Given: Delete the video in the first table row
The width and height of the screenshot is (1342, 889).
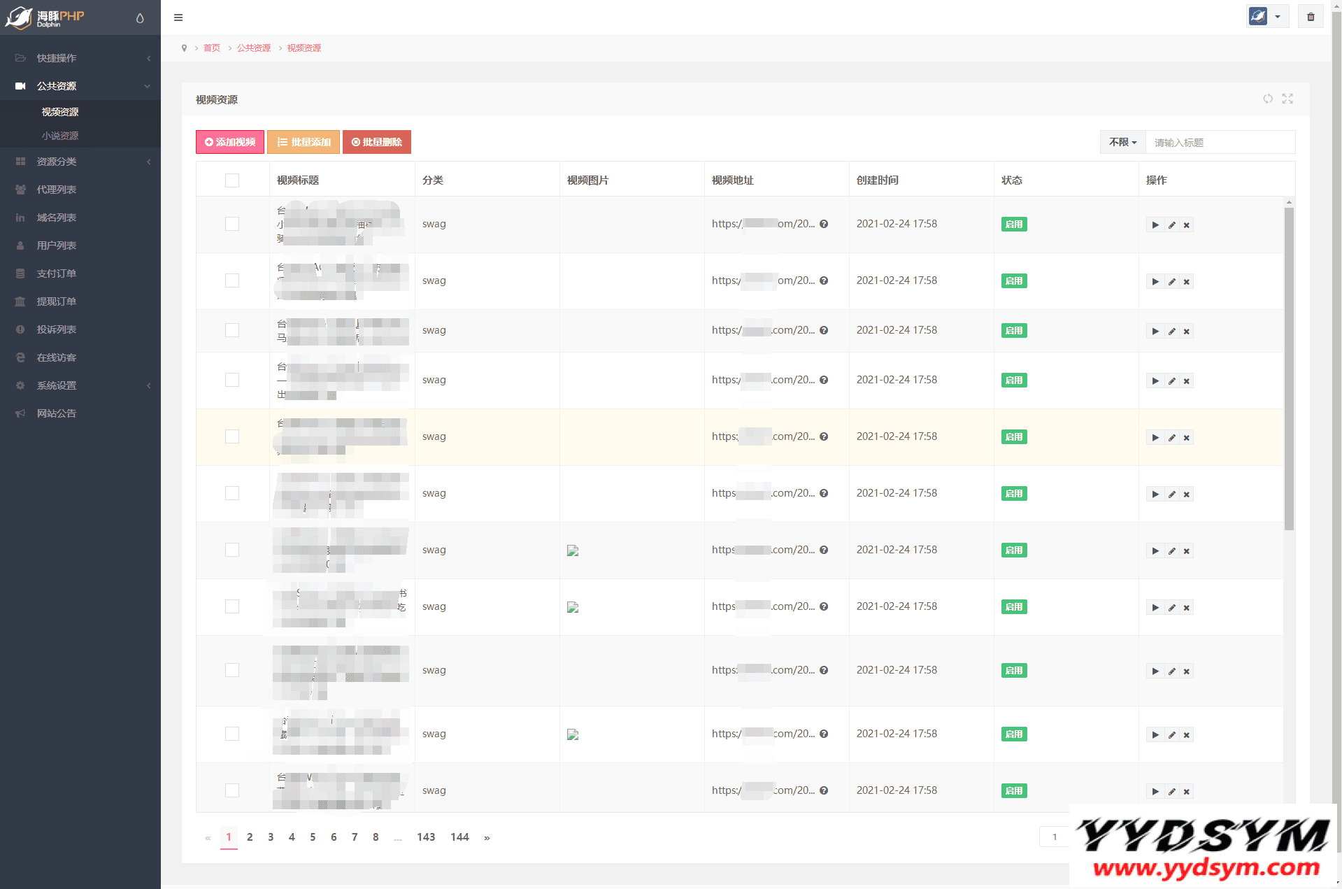Looking at the screenshot, I should (x=1186, y=225).
